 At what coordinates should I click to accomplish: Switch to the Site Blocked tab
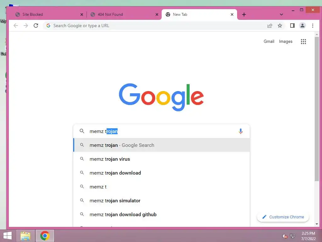[49, 14]
